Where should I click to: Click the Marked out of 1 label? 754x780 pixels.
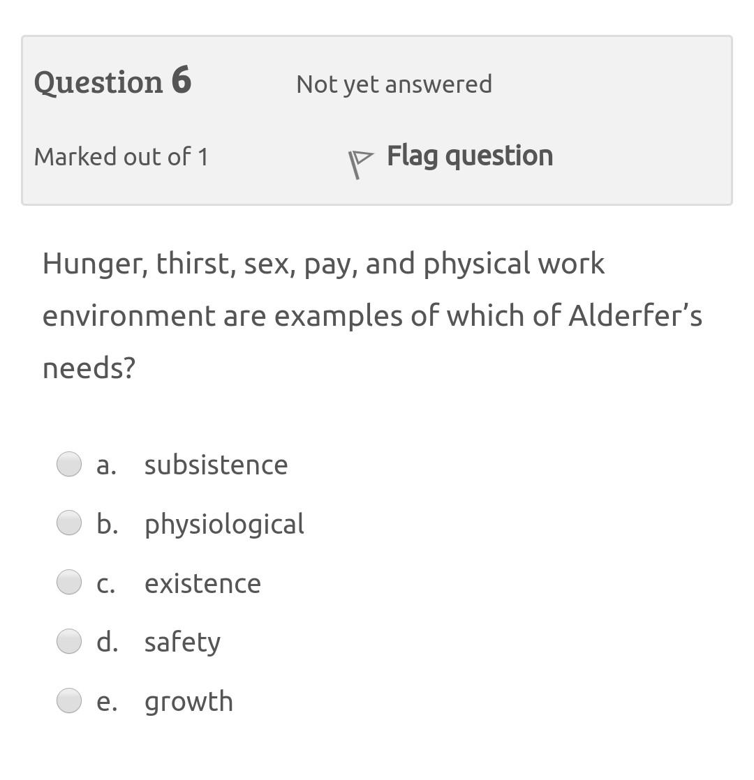[121, 156]
